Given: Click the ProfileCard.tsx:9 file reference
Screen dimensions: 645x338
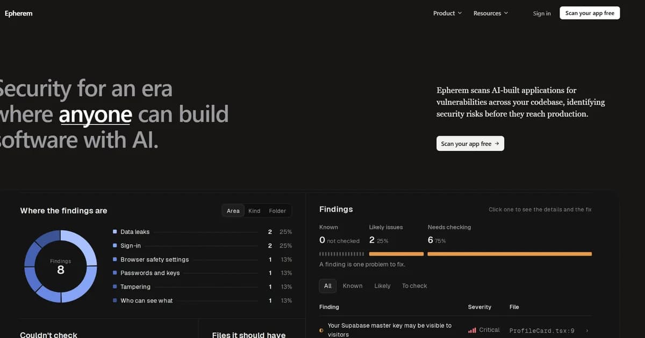Looking at the screenshot, I should pyautogui.click(x=542, y=331).
